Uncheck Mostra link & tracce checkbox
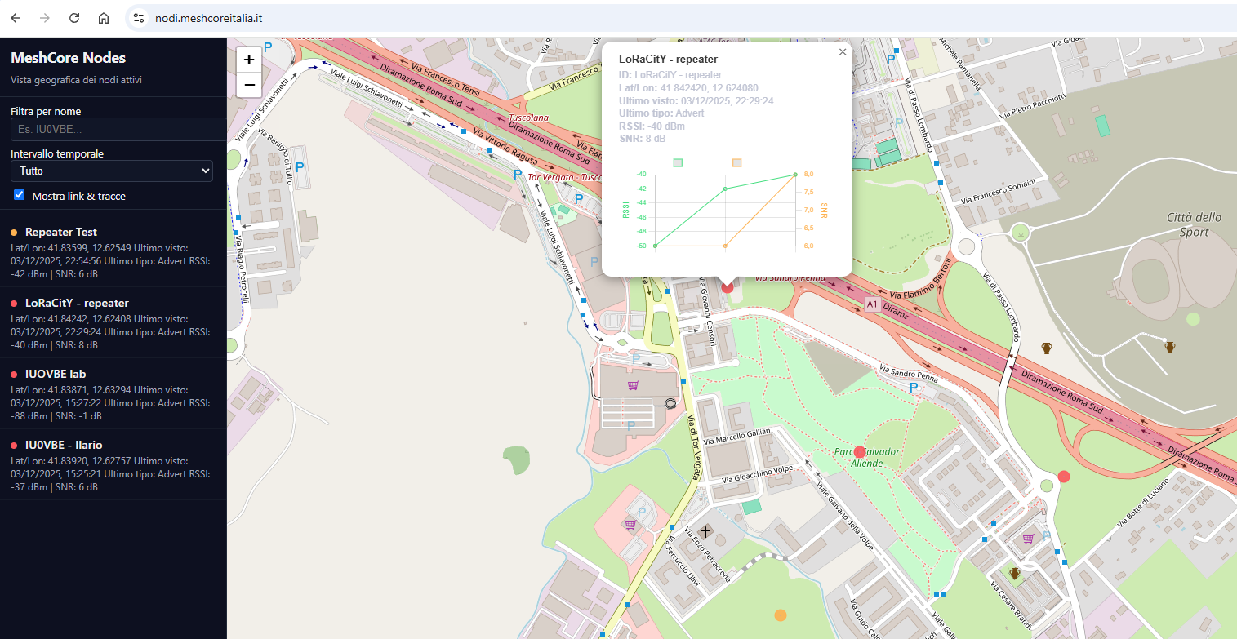 [20, 195]
